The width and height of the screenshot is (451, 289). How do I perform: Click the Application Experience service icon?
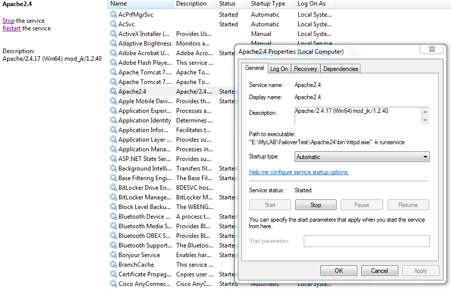113,110
